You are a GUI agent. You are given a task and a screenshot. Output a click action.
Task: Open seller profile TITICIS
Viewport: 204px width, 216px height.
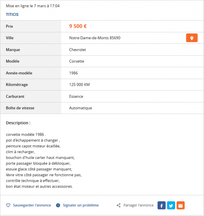[12, 15]
